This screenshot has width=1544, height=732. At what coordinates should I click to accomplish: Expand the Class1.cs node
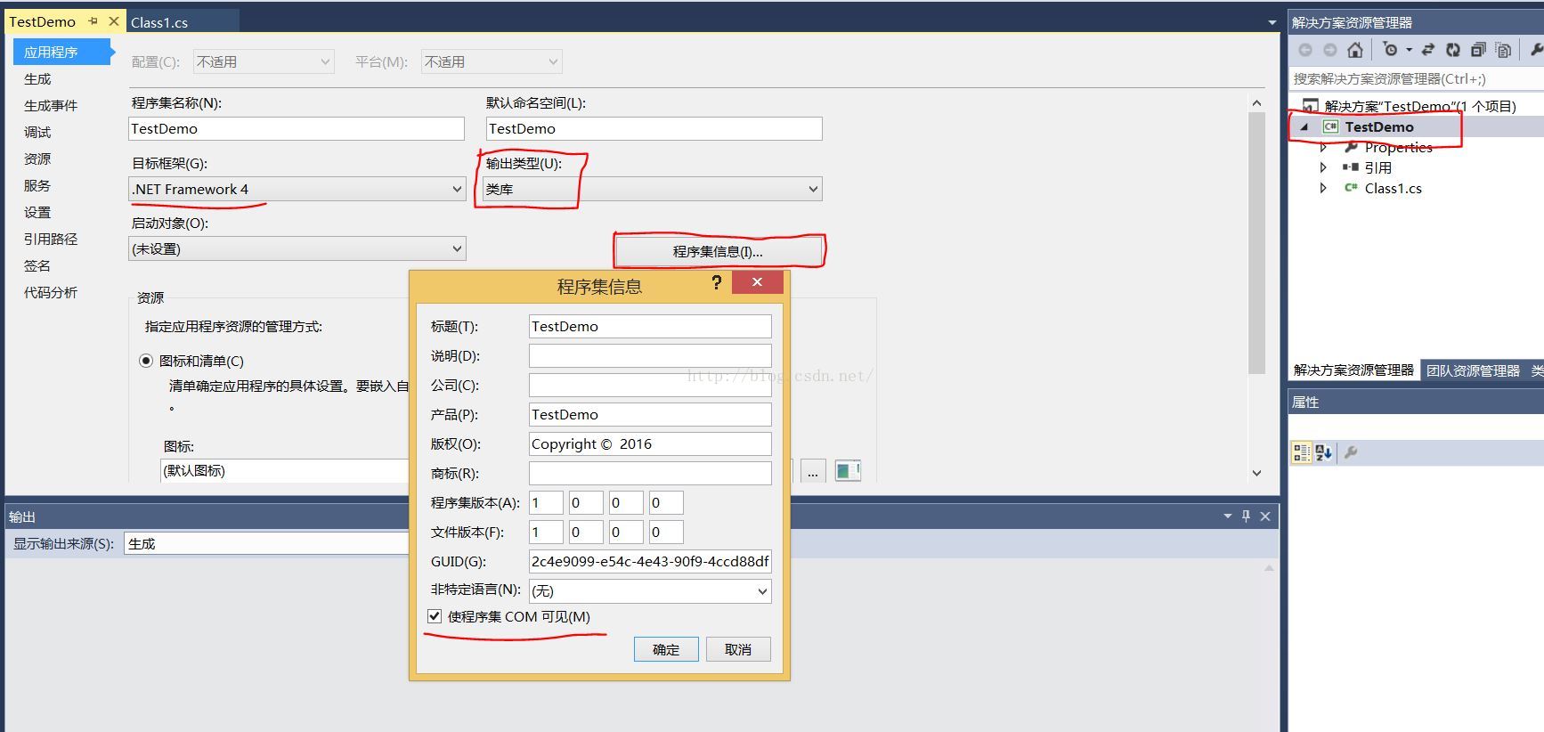coord(1323,188)
